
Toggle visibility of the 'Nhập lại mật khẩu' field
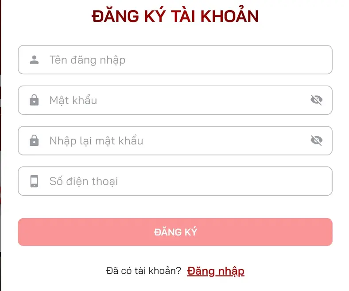(316, 141)
